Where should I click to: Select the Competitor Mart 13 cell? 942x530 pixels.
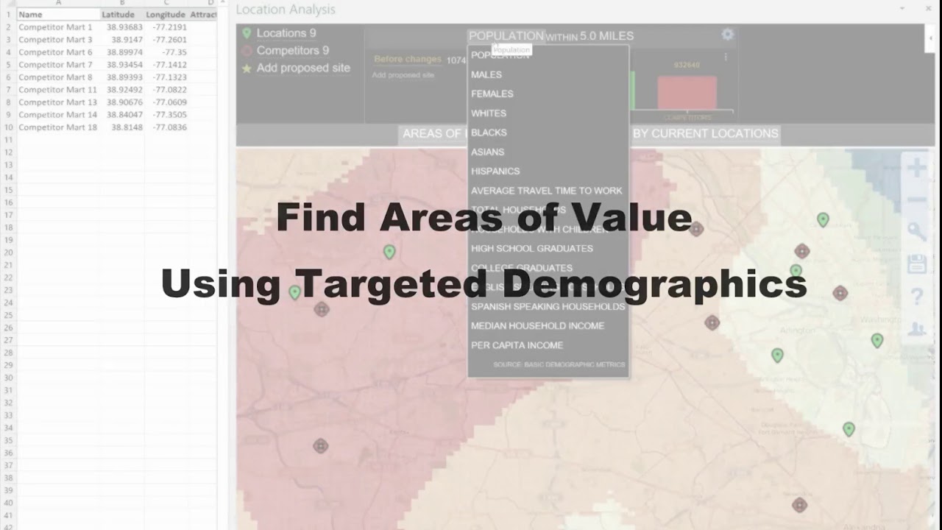(58, 102)
